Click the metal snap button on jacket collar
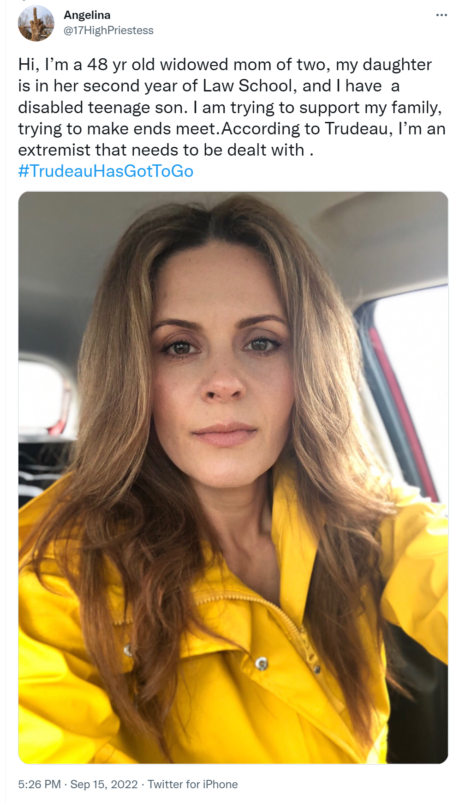The image size is (459, 803). 262,664
